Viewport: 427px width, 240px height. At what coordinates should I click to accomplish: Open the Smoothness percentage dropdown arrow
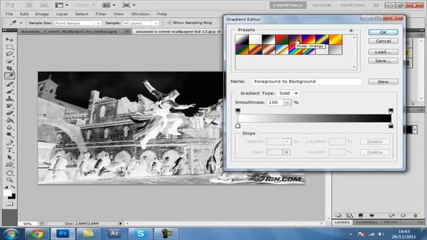(x=286, y=103)
